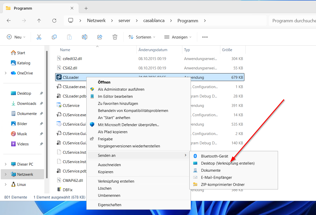This screenshot has width=316, height=215.
Task: Click the Share icon in toolbar
Action: coord(100,37)
